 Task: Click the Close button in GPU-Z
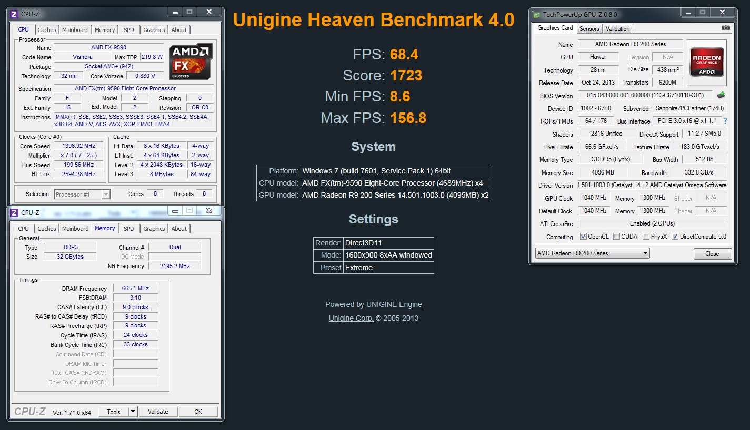click(712, 253)
